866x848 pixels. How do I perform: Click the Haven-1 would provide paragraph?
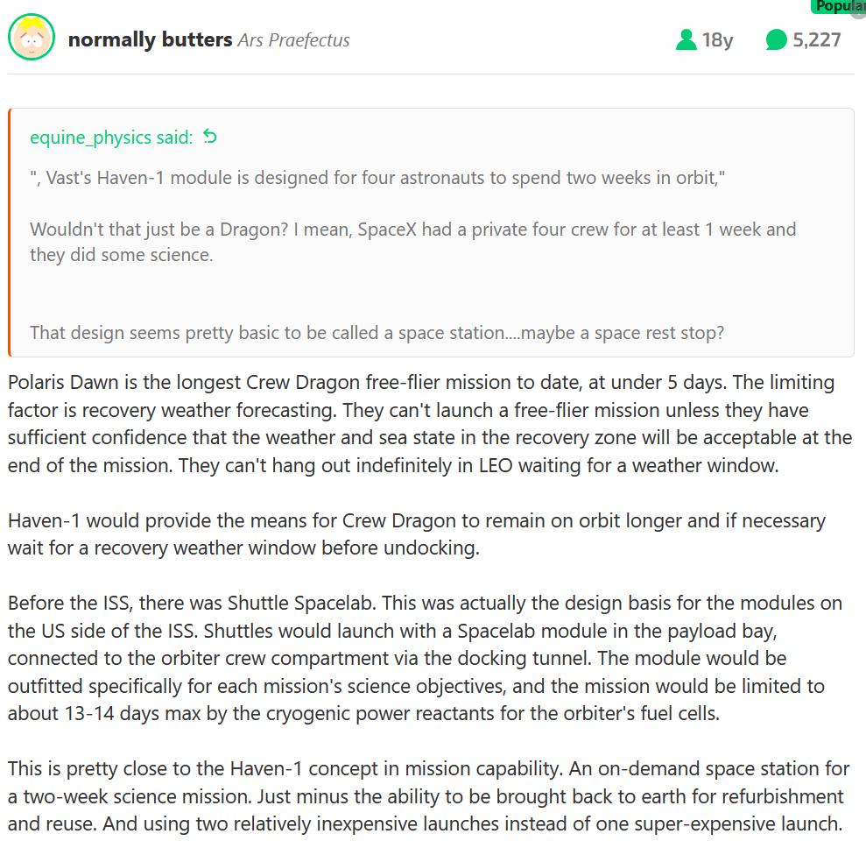[417, 534]
